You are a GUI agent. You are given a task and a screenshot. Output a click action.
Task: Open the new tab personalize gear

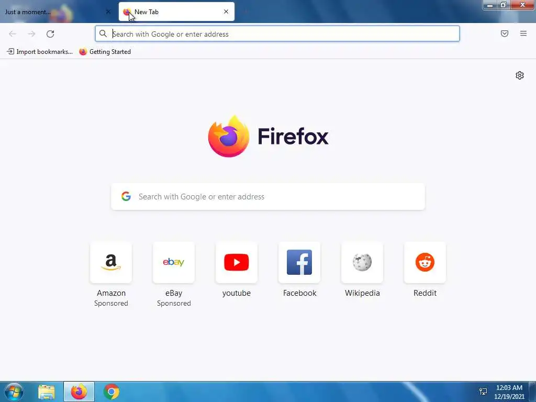pyautogui.click(x=520, y=75)
